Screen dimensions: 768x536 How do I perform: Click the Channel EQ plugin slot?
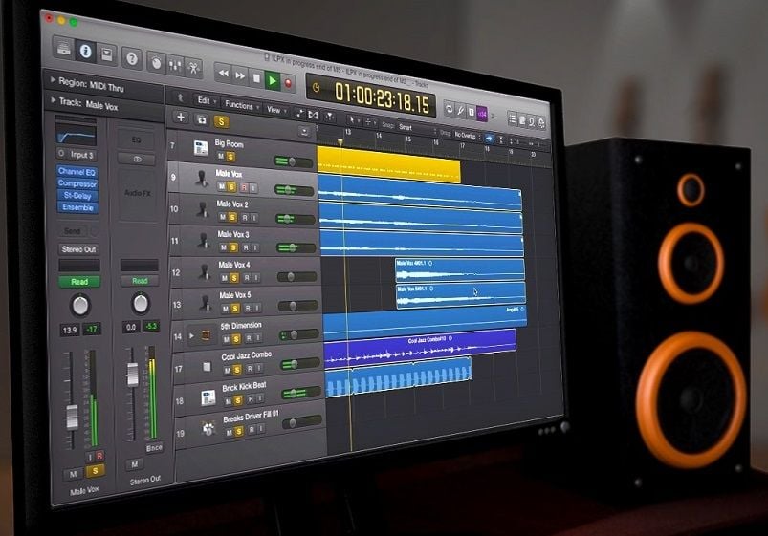point(77,172)
